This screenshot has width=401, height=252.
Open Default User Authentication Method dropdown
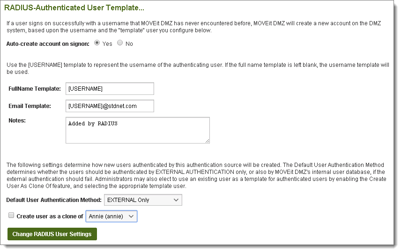point(143,200)
